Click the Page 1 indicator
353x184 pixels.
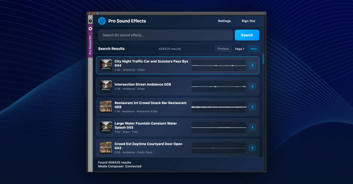240,49
